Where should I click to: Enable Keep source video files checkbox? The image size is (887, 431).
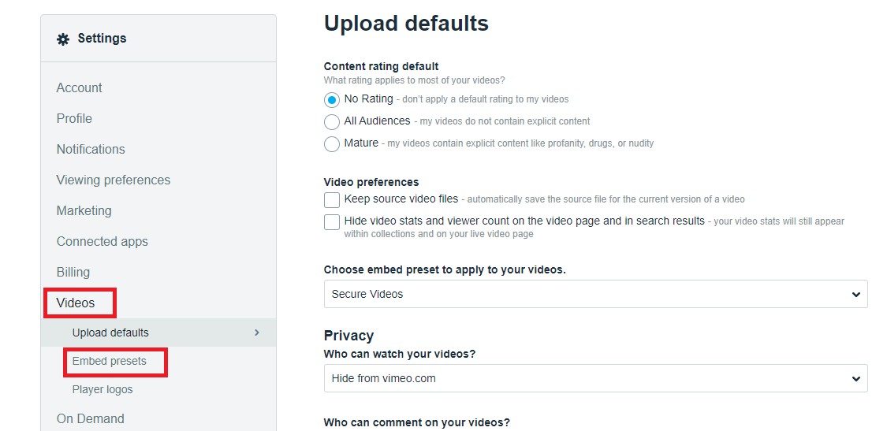(332, 200)
